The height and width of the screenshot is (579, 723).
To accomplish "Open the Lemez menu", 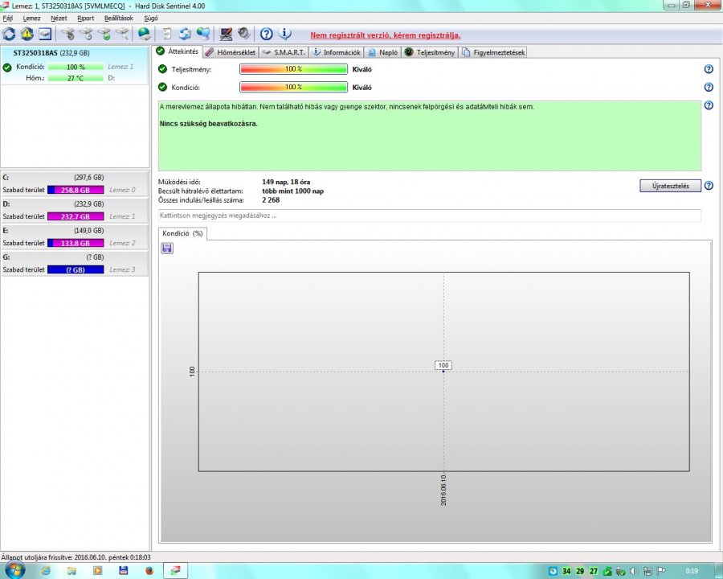I will click(x=32, y=18).
